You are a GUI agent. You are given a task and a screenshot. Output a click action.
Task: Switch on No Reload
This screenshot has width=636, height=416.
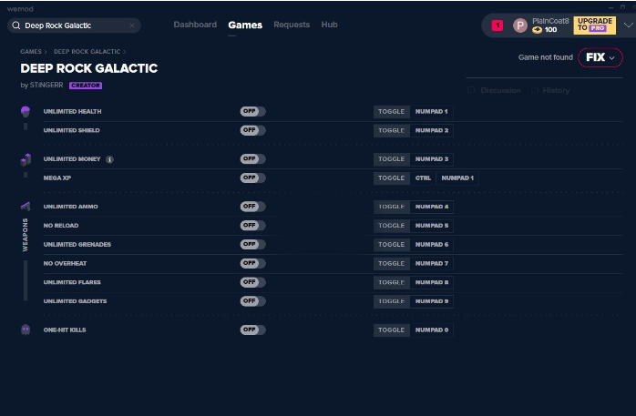(252, 226)
